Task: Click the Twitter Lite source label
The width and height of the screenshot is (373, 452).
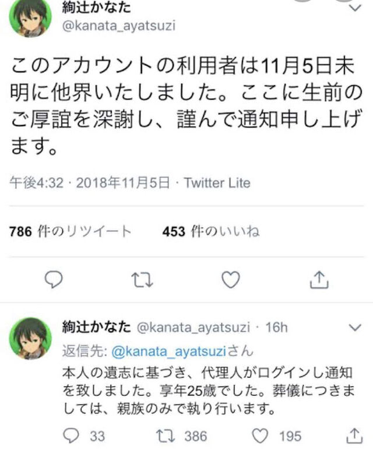Action: click(x=217, y=183)
